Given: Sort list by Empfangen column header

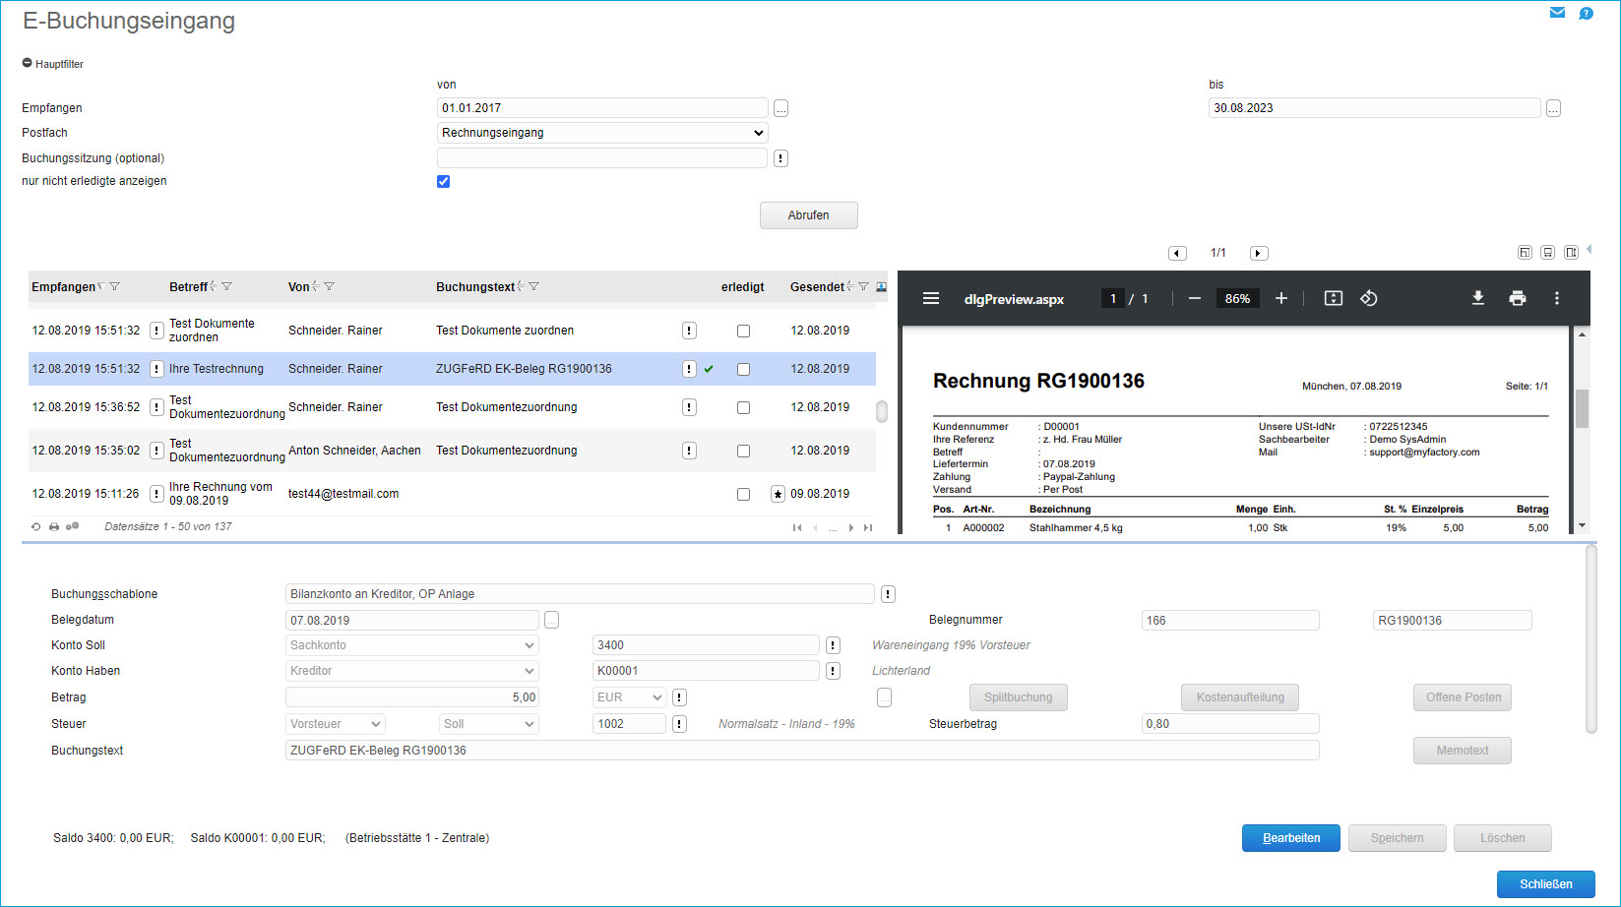Looking at the screenshot, I should click(63, 287).
